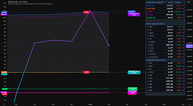Click the down arrow in Fed row

click(183, 63)
